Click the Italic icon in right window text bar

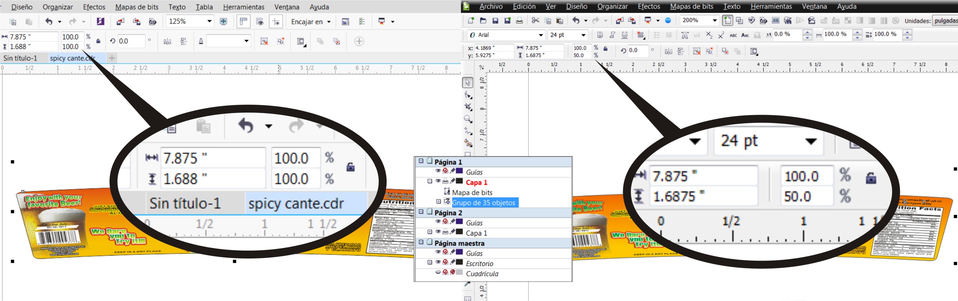(612, 35)
